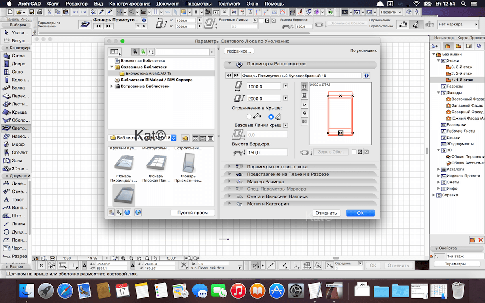Go to the previous library part with the left double arrow in the dialog
The image size is (485, 303).
[229, 76]
